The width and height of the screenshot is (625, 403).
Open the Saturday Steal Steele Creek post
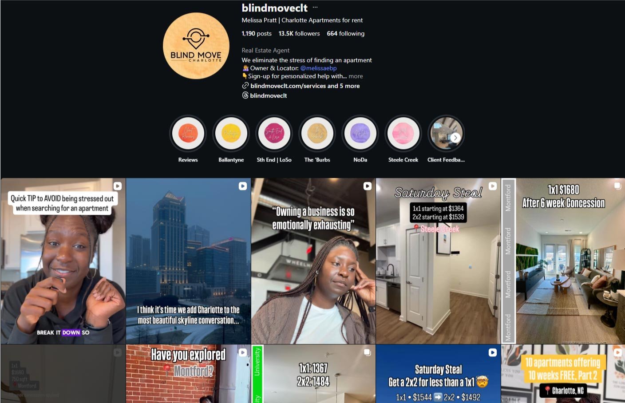(x=438, y=261)
